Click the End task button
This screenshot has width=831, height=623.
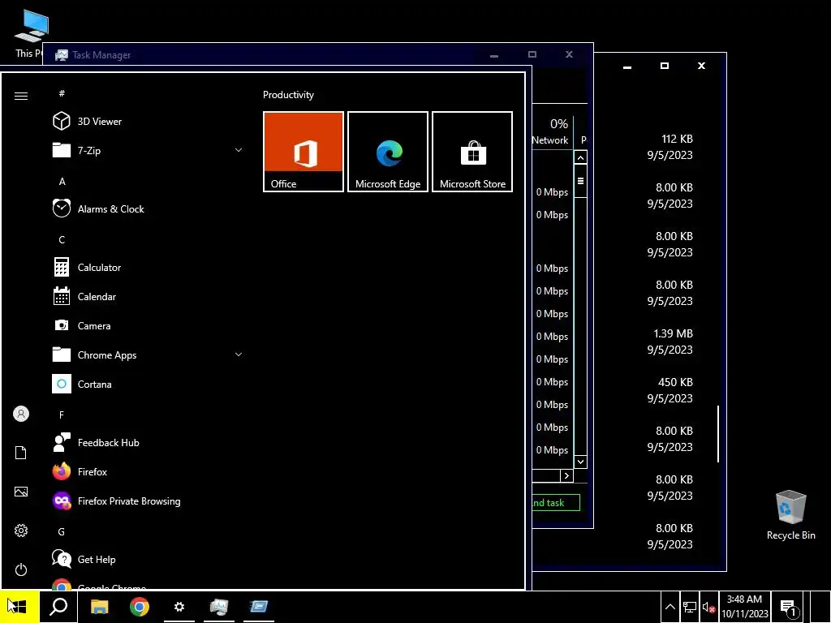coord(556,503)
